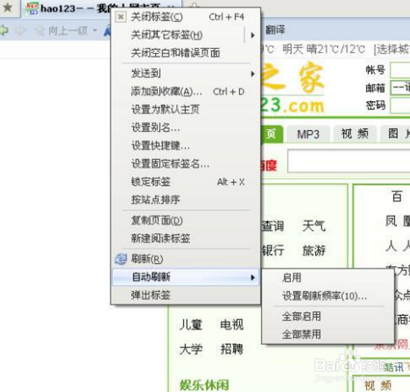Click the refresh icon beside 刷新(R)

pyautogui.click(x=121, y=259)
